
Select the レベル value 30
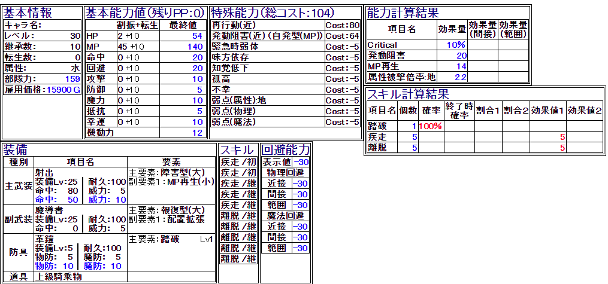(x=75, y=36)
